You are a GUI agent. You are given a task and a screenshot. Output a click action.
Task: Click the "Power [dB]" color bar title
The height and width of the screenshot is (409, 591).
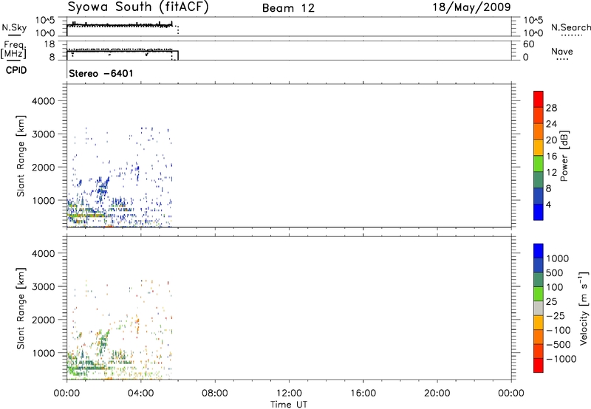(x=564, y=156)
